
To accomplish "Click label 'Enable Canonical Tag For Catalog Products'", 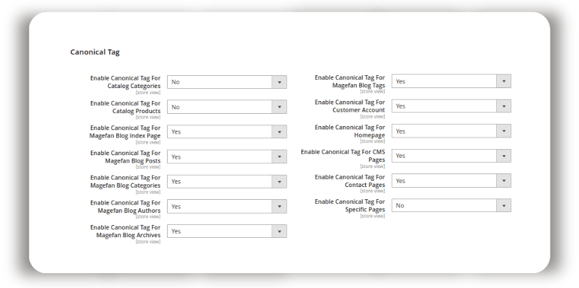I will pos(125,107).
